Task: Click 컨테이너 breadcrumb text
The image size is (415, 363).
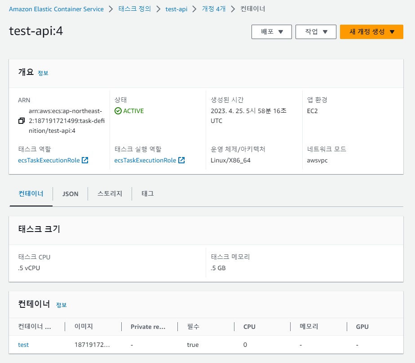Action: click(x=253, y=9)
